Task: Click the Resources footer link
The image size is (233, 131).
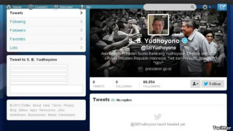Action: [47, 110]
